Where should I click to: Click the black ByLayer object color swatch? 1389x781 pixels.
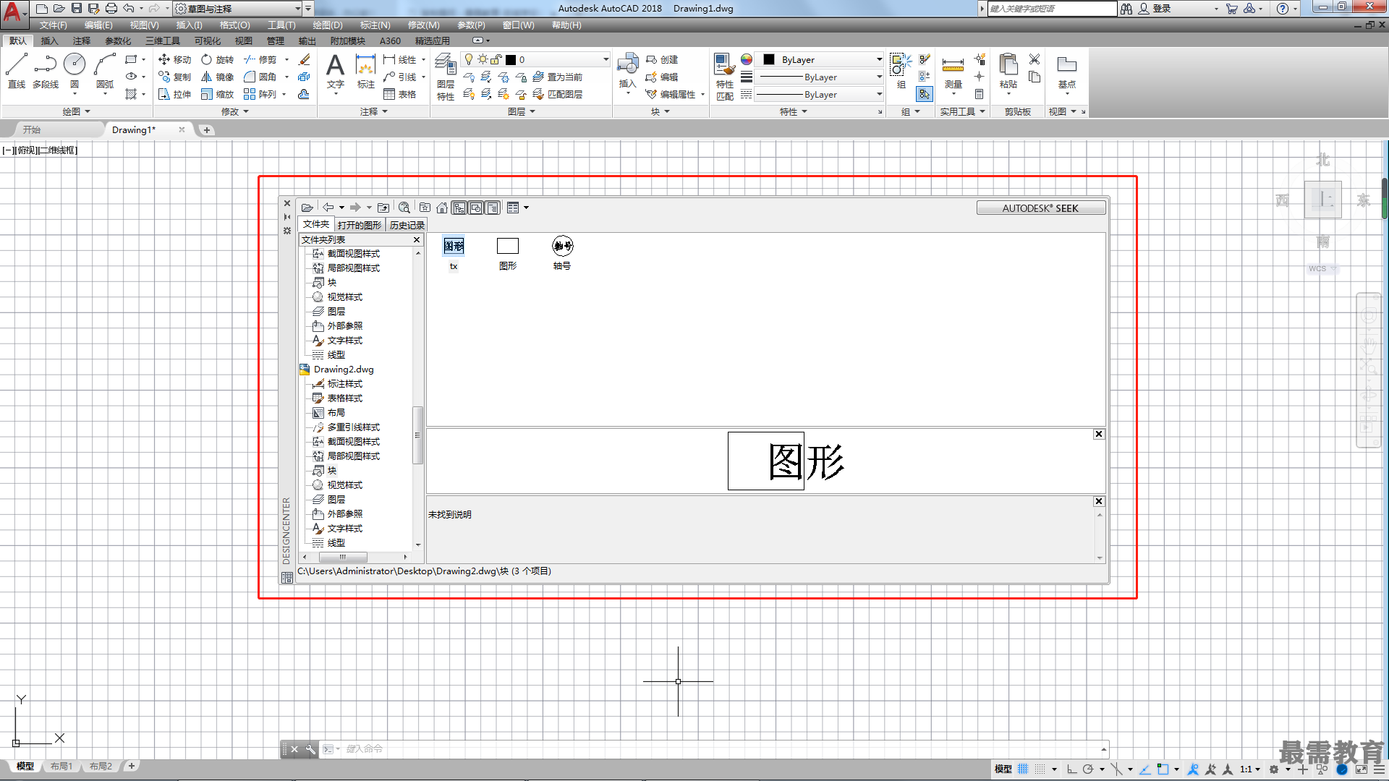pos(769,59)
